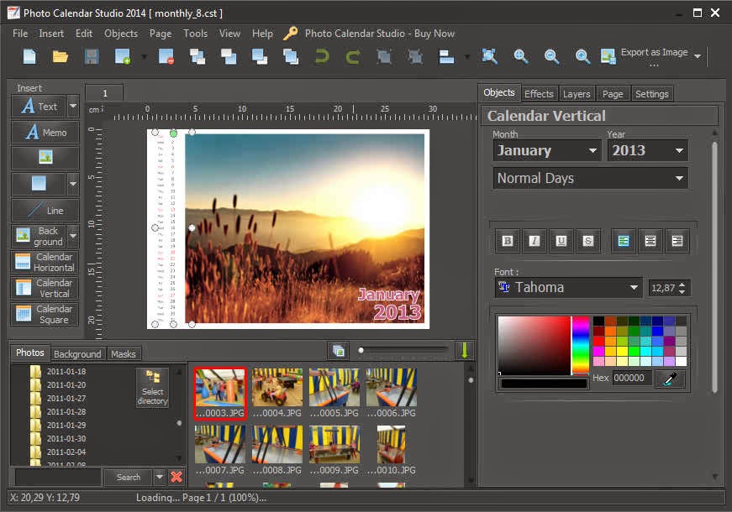Delete page using the red minus icon
This screenshot has height=512, width=732.
pyautogui.click(x=166, y=56)
